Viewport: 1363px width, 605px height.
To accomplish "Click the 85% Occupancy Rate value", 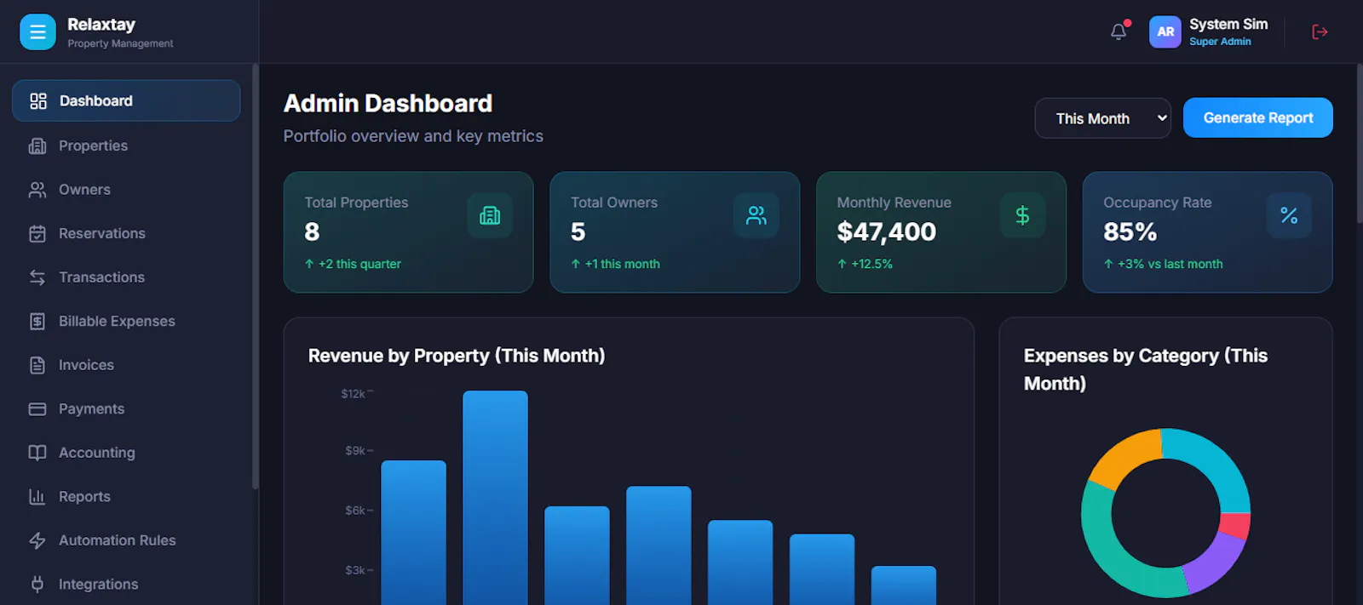I will point(1130,231).
